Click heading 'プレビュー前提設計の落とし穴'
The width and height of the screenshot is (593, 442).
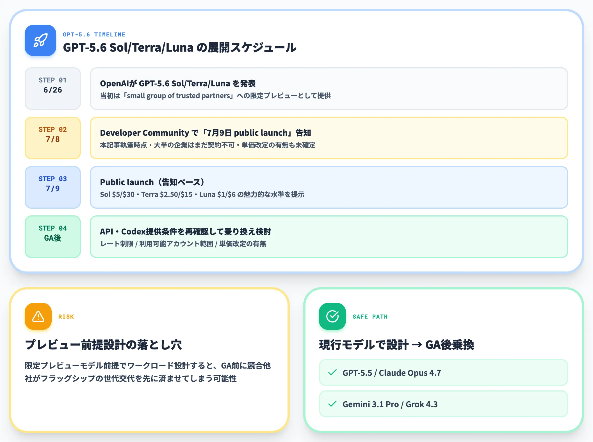103,345
